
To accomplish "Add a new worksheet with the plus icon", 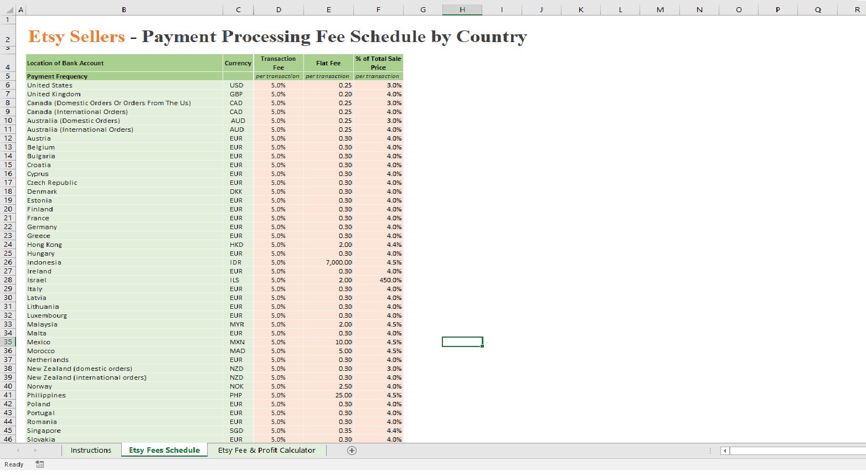I will (x=352, y=451).
